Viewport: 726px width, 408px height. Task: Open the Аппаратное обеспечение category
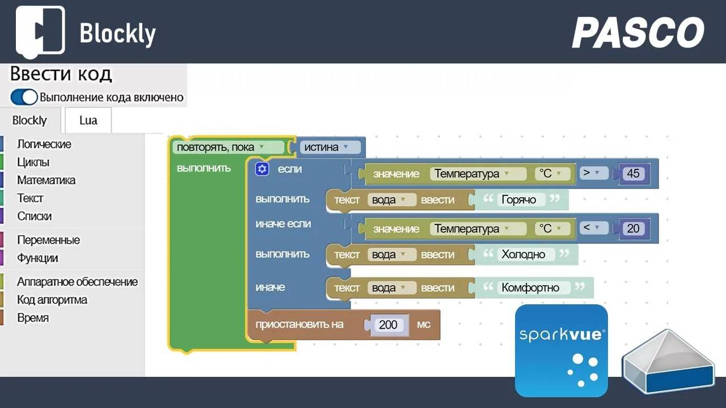(77, 282)
